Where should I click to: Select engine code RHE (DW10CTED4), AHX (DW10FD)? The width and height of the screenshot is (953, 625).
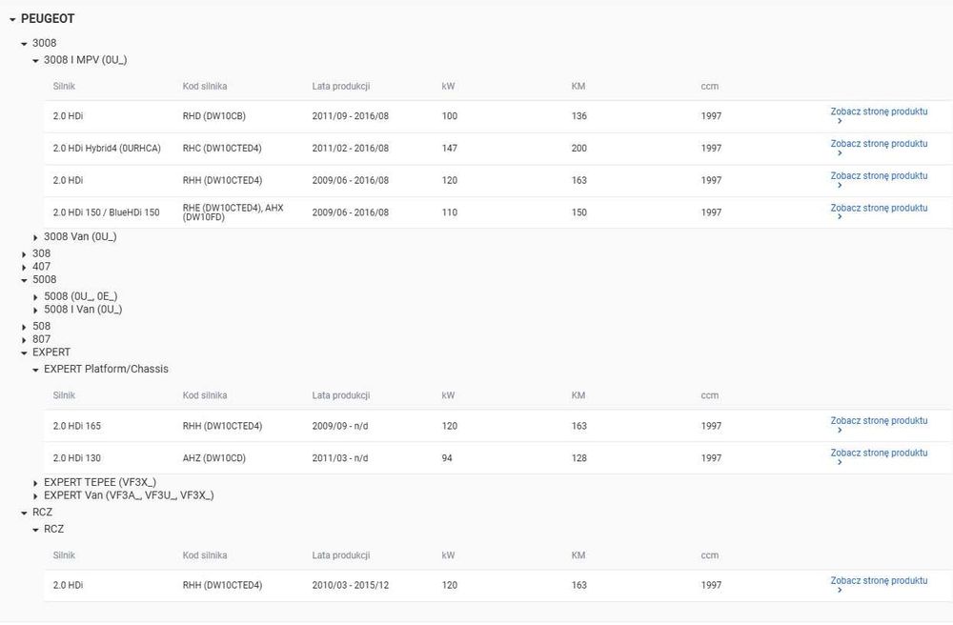point(233,212)
